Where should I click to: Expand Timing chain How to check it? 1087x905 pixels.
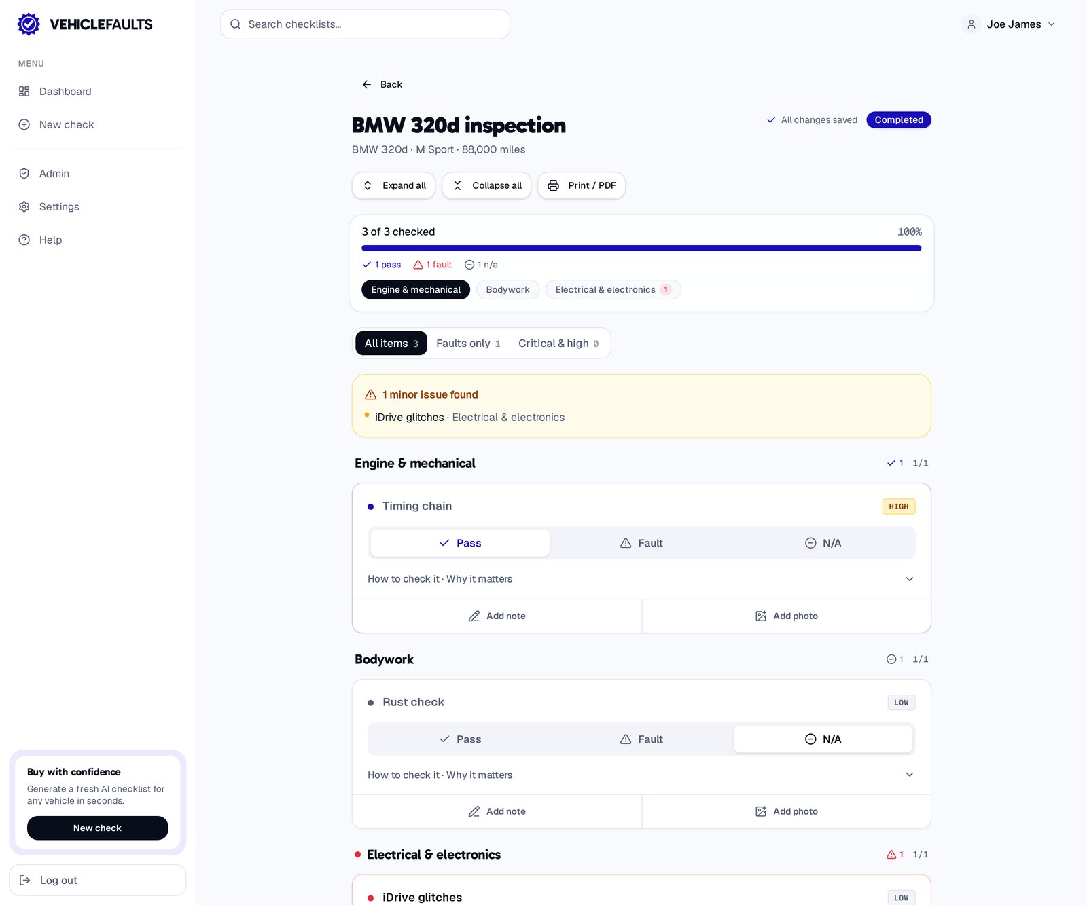coord(641,579)
